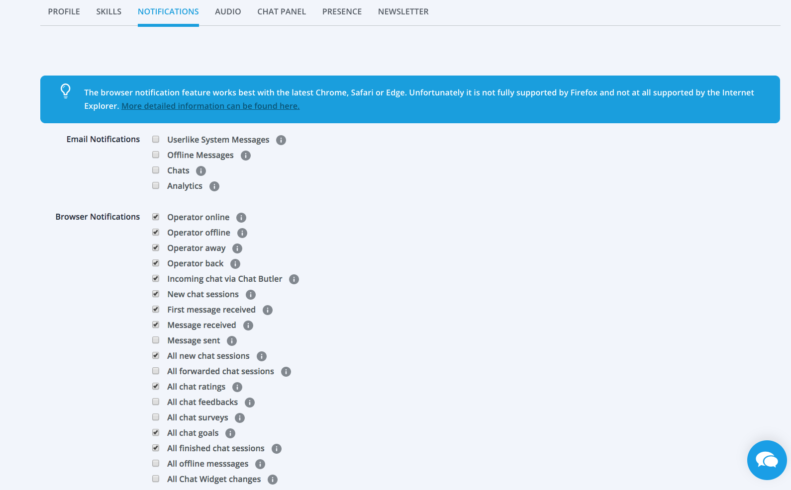The height and width of the screenshot is (490, 791).
Task: Uncheck All chat ratings
Action: [156, 386]
